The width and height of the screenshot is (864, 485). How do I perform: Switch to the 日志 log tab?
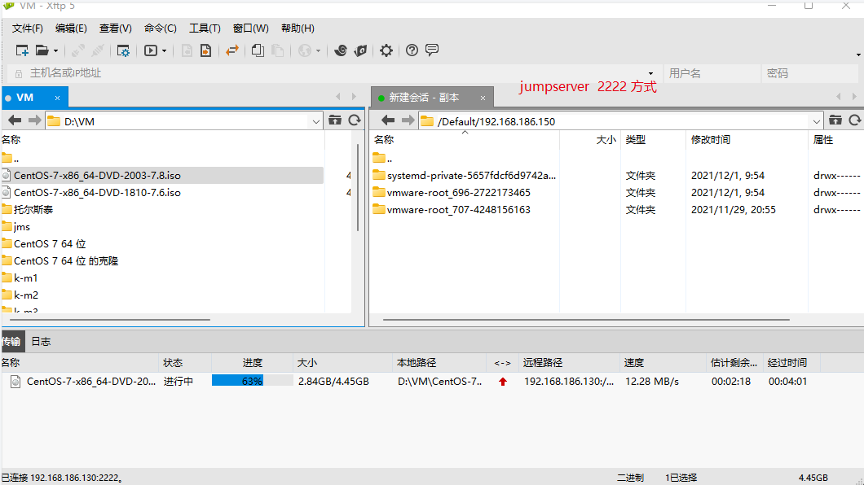[x=41, y=342]
